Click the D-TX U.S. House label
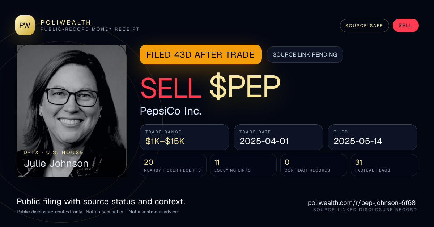 [x=54, y=152]
